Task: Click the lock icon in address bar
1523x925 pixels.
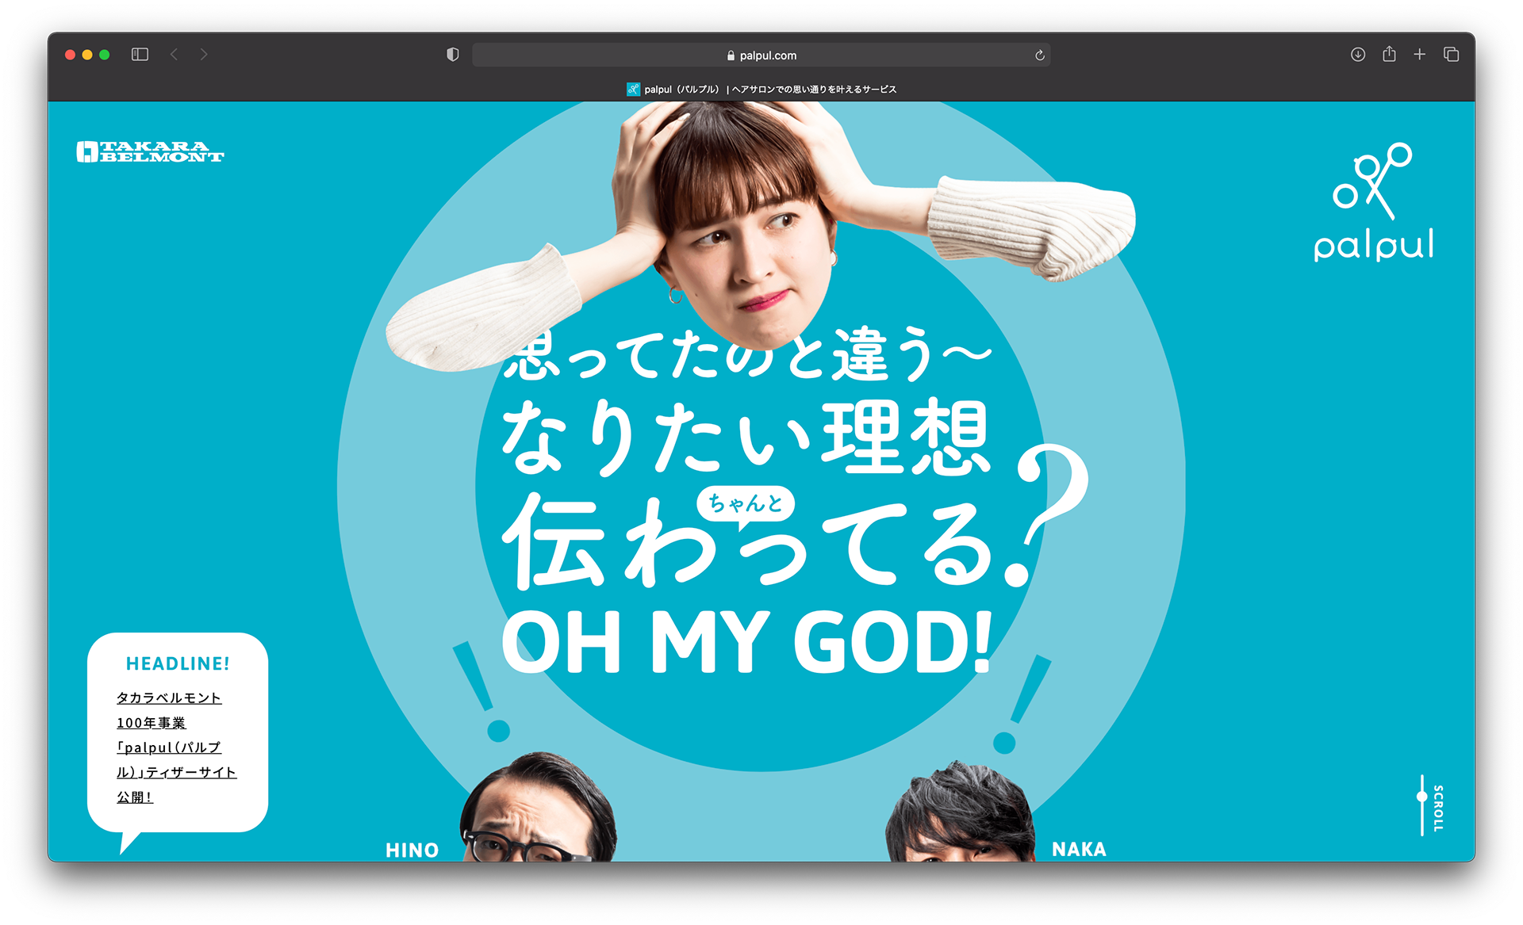Action: coord(731,55)
